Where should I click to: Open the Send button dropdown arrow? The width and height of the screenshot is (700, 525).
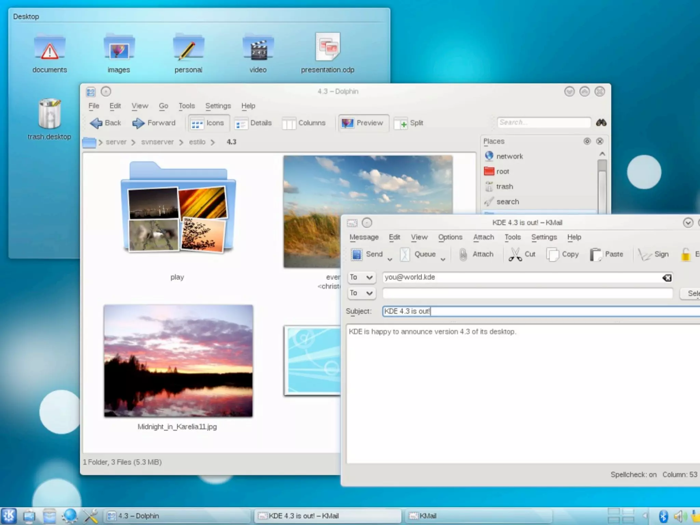pyautogui.click(x=390, y=259)
